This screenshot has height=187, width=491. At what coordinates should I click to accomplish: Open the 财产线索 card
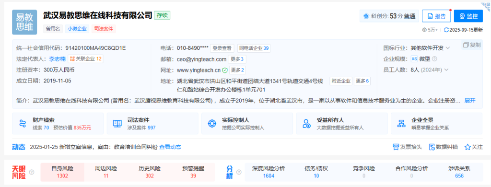(58, 123)
